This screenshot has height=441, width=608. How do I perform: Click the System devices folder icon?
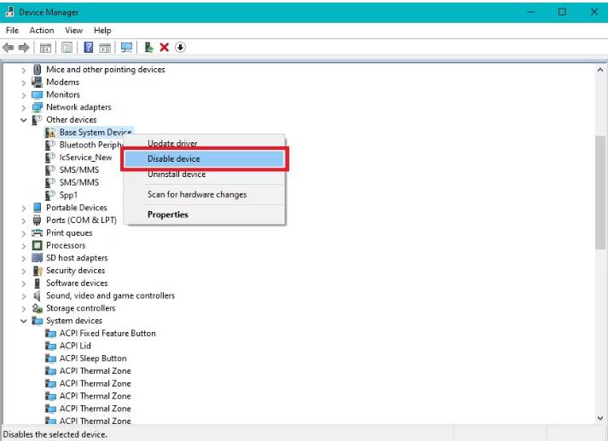click(x=38, y=321)
